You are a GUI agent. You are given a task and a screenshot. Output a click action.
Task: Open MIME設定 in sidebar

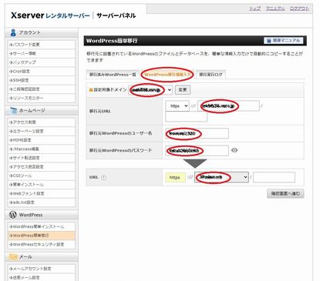click(x=42, y=140)
